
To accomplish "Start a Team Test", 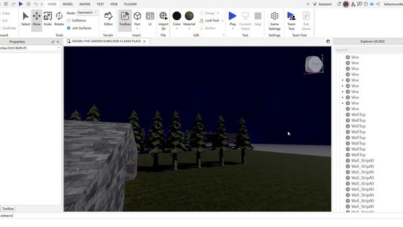I will pyautogui.click(x=291, y=21).
